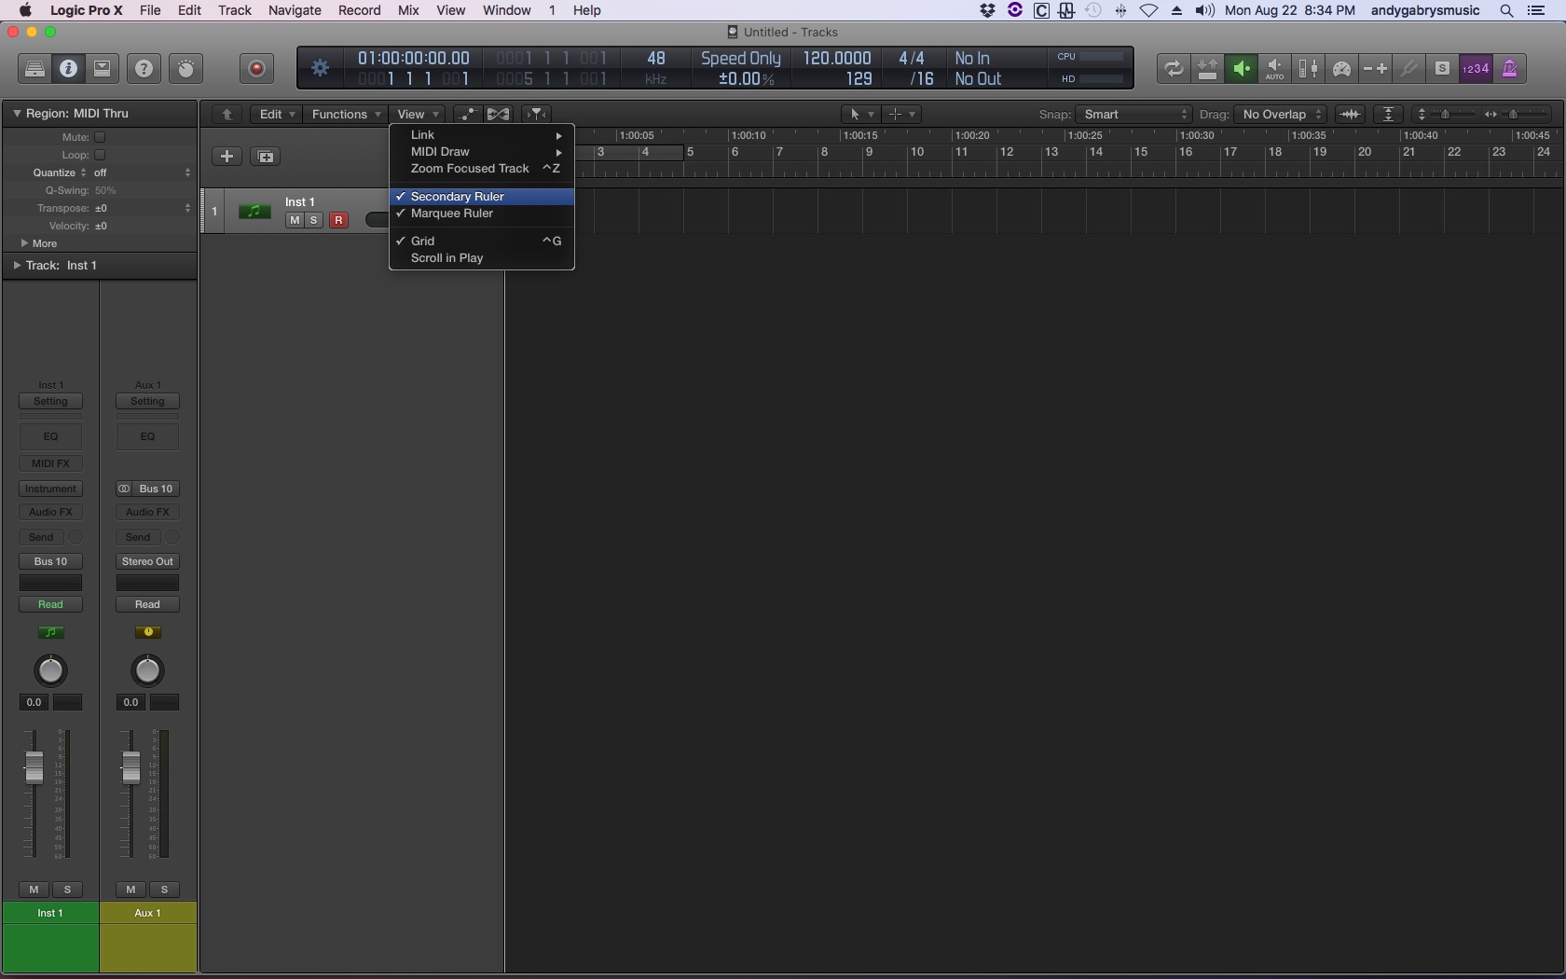
Task: Toggle the Flex view icon
Action: coord(499,114)
